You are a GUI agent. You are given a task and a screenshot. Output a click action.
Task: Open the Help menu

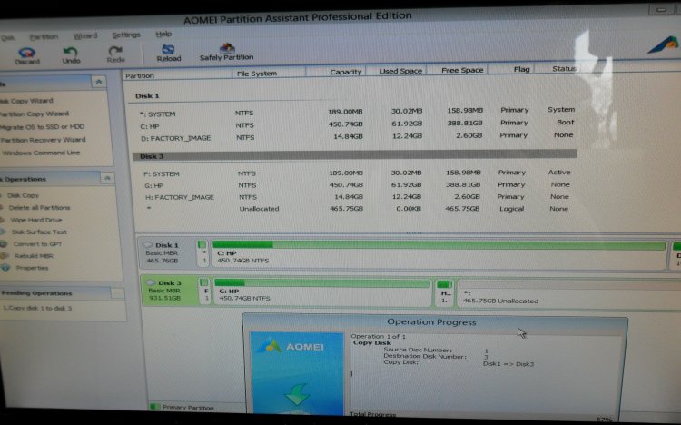(x=163, y=34)
